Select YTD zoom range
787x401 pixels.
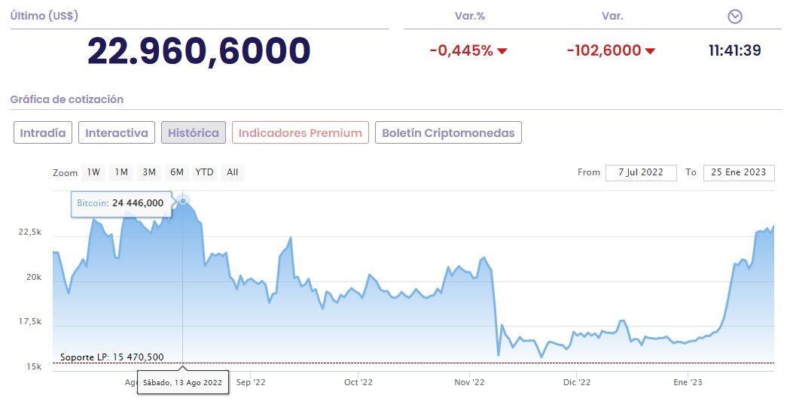click(x=204, y=172)
